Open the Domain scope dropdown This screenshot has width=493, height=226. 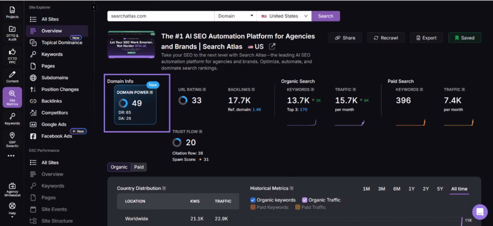click(x=235, y=16)
